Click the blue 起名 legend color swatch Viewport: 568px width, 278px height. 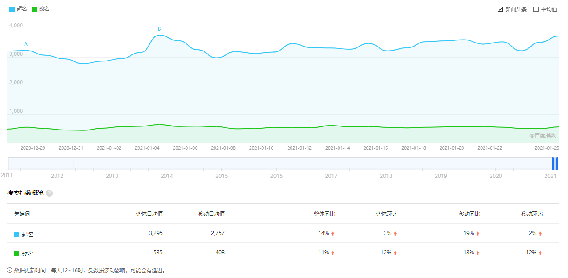[x=12, y=8]
